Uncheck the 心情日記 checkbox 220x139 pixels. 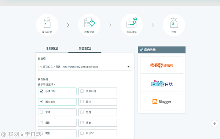coord(41,91)
